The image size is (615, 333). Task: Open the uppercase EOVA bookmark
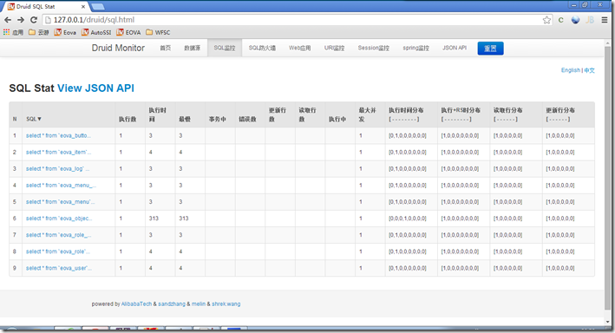tap(128, 33)
